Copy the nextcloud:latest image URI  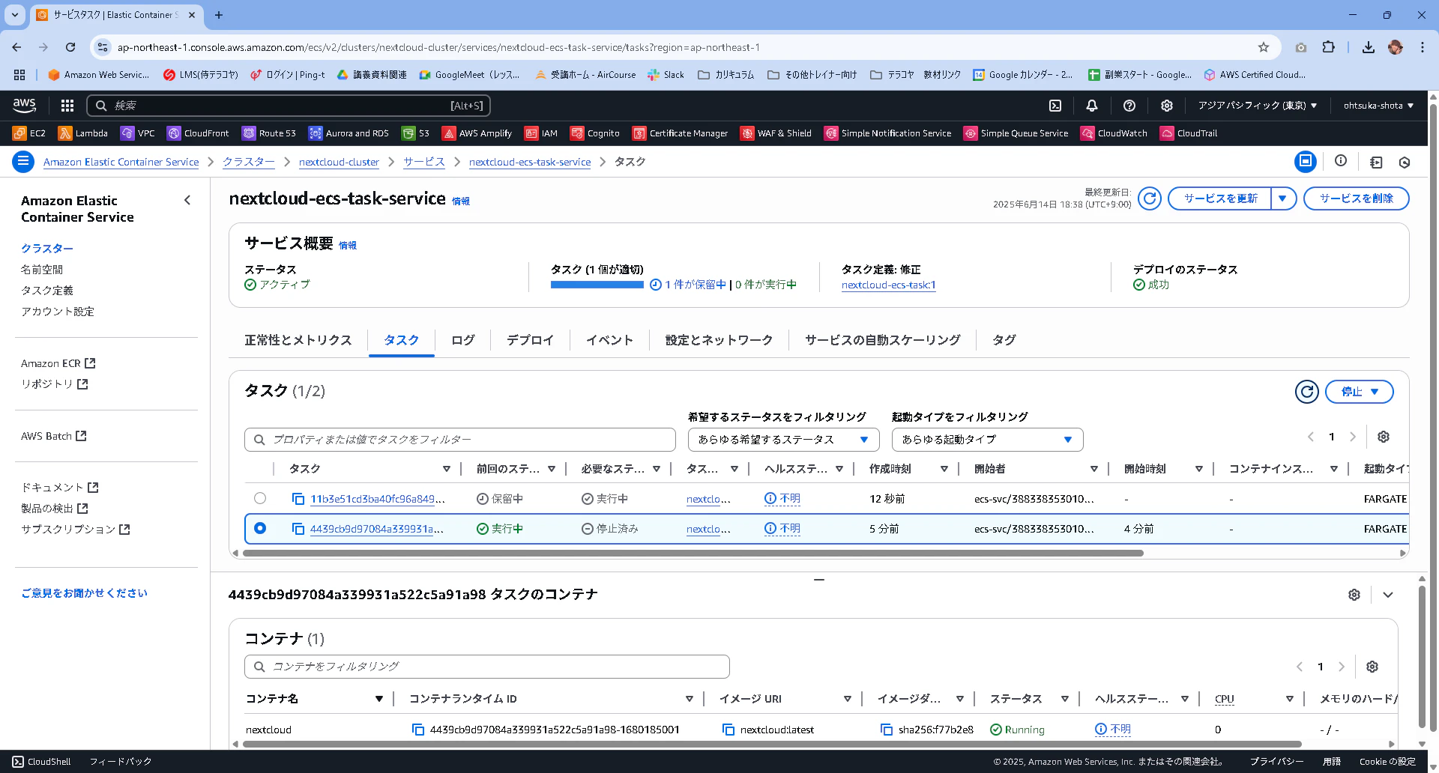click(x=728, y=730)
